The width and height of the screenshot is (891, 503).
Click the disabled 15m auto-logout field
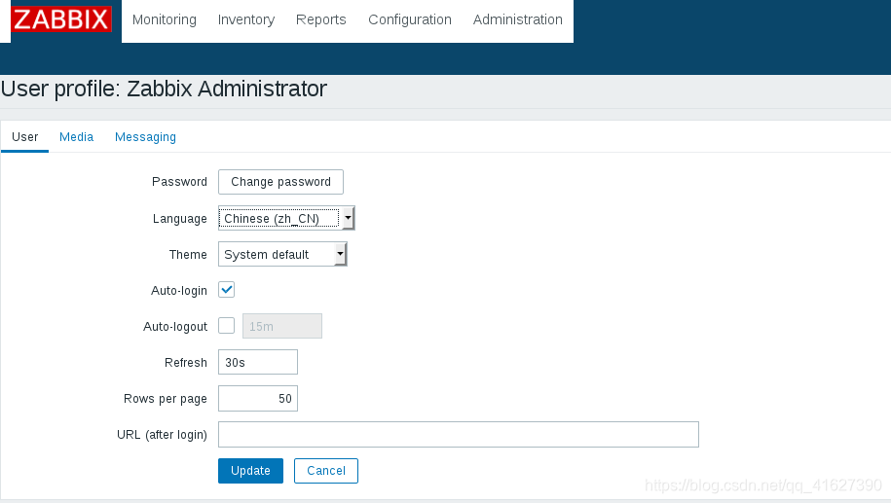click(282, 326)
